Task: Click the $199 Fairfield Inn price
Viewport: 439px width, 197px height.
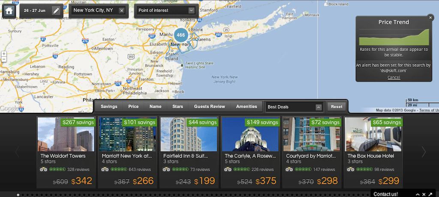Action: pyautogui.click(x=204, y=181)
